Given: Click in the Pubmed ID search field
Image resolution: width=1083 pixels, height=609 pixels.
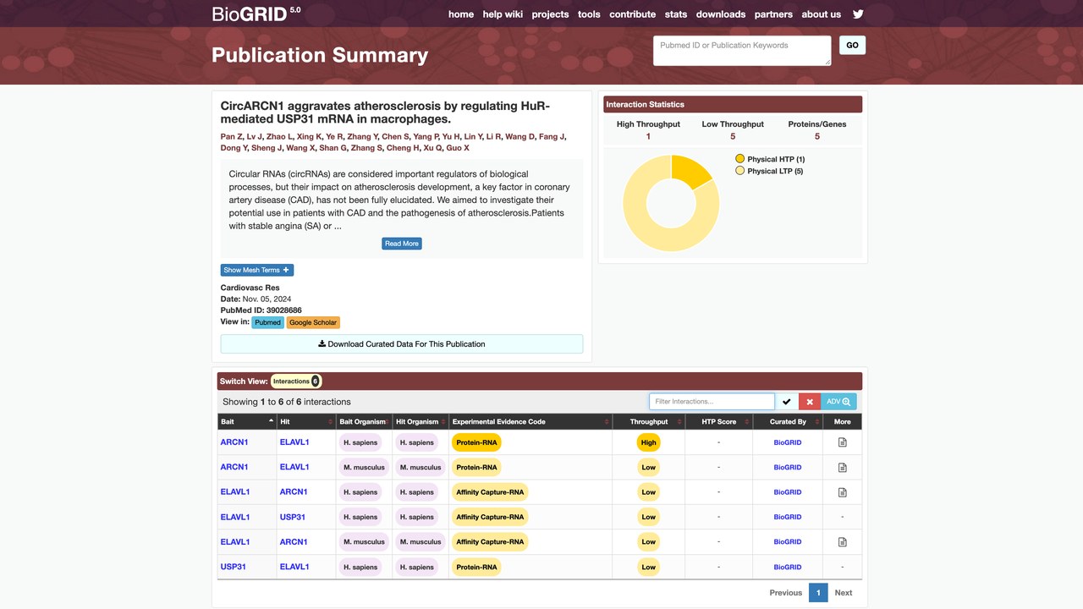Looking at the screenshot, I should tap(742, 51).
